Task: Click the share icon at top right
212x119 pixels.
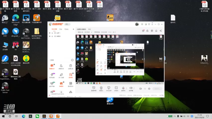Action: coord(161,31)
